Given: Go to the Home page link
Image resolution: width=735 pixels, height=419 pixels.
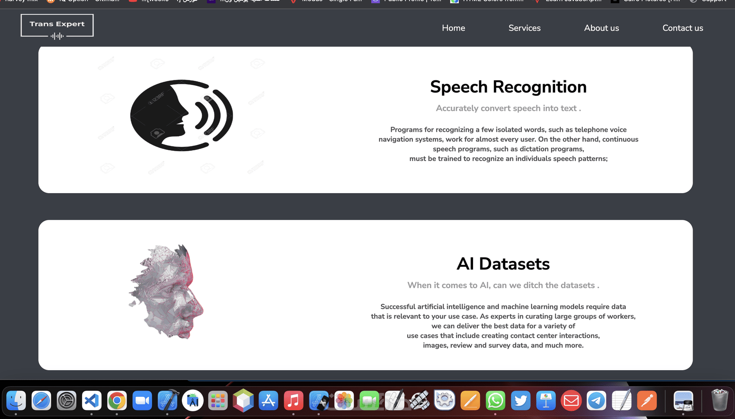Looking at the screenshot, I should pyautogui.click(x=454, y=28).
